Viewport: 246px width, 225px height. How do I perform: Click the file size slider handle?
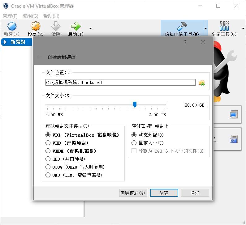[135, 104]
